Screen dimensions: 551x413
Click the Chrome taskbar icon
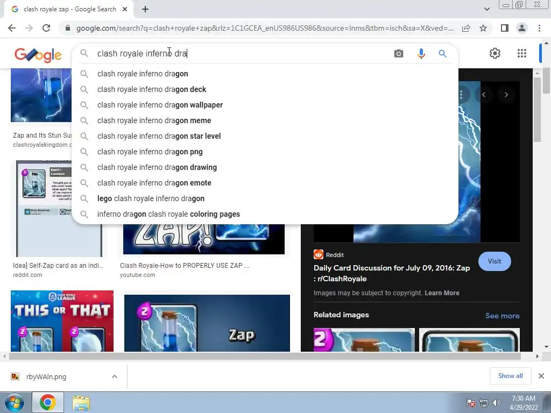tap(48, 402)
